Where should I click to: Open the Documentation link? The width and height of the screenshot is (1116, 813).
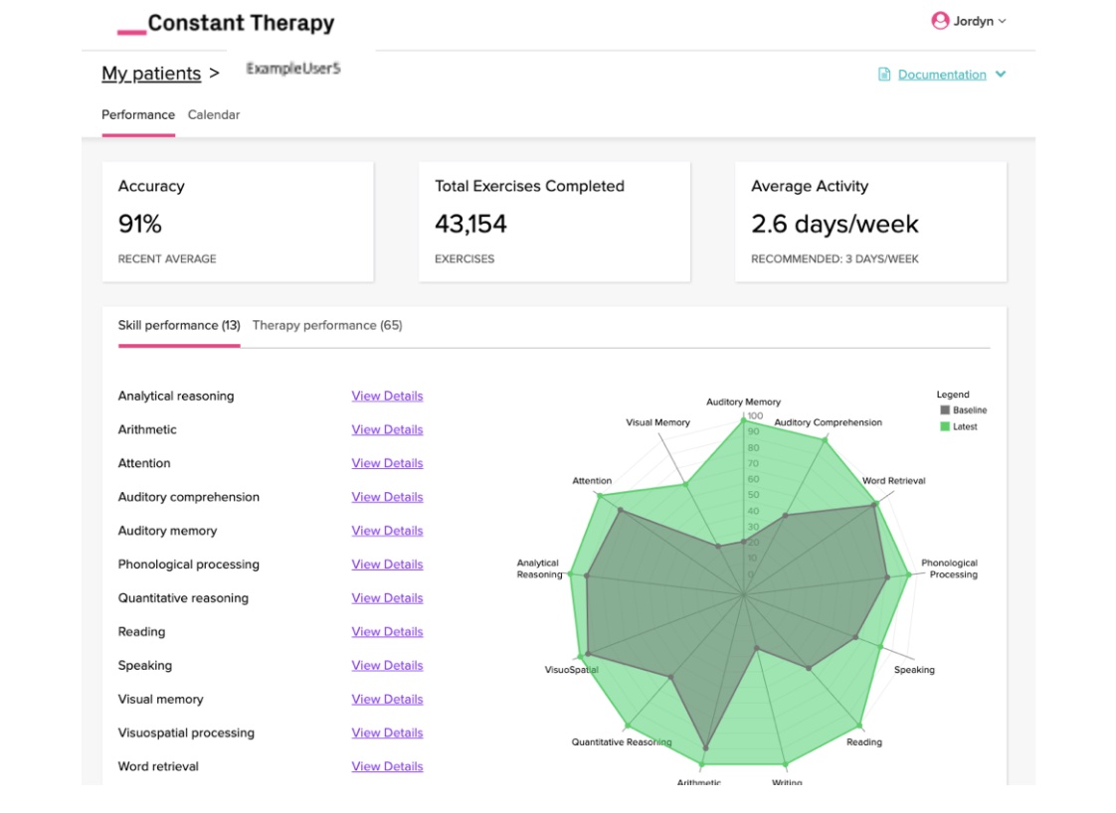(942, 75)
